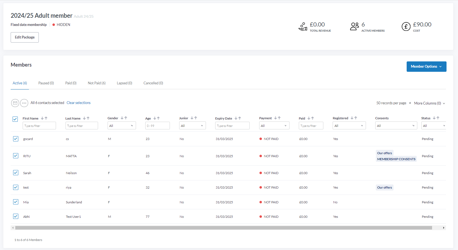This screenshot has width=458, height=250.
Task: Click the Age range 0-99 field
Action: click(158, 126)
